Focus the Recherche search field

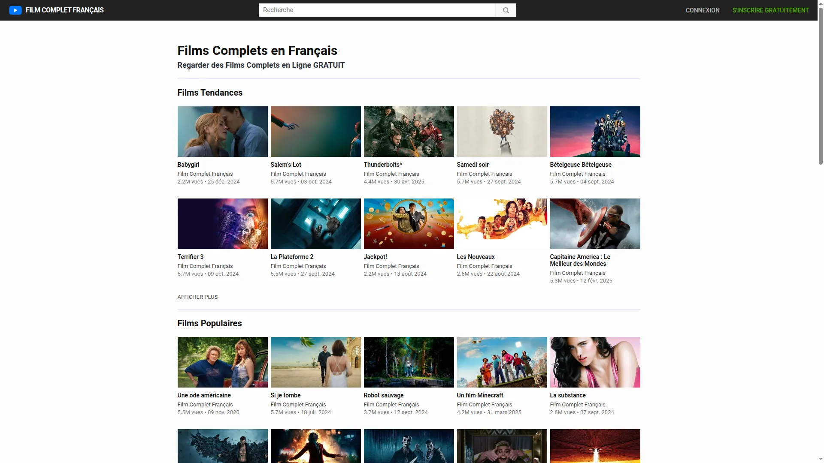(377, 10)
